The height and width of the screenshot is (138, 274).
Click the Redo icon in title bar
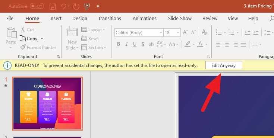click(76, 7)
